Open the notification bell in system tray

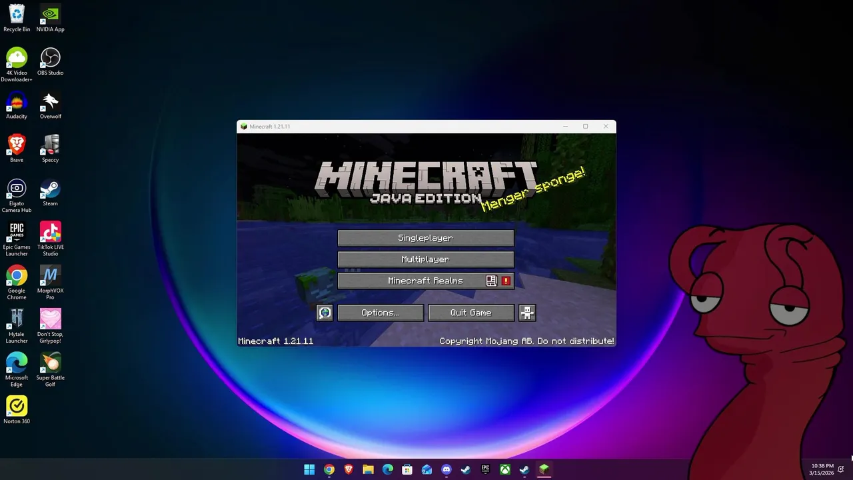pos(841,469)
